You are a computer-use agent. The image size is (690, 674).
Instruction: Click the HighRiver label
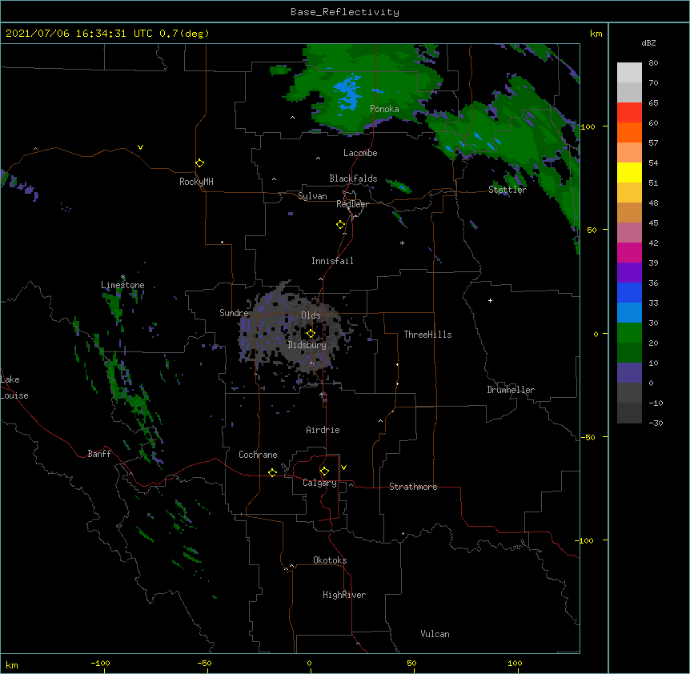point(344,595)
